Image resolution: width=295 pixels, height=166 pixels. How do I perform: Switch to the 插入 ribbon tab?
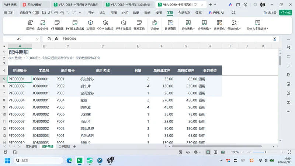point(103,13)
